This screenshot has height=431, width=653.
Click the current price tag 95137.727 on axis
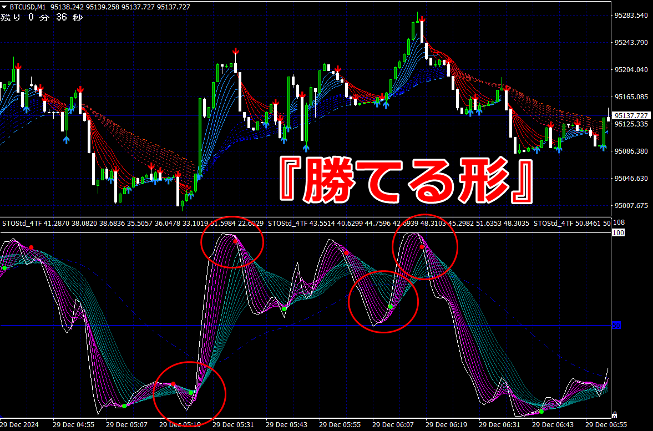631,115
